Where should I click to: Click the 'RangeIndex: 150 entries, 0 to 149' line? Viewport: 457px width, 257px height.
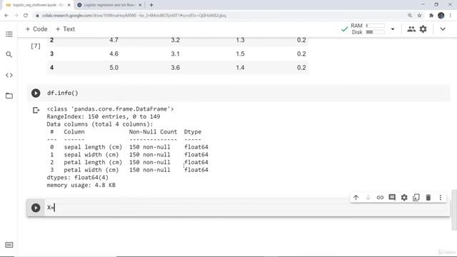click(104, 116)
